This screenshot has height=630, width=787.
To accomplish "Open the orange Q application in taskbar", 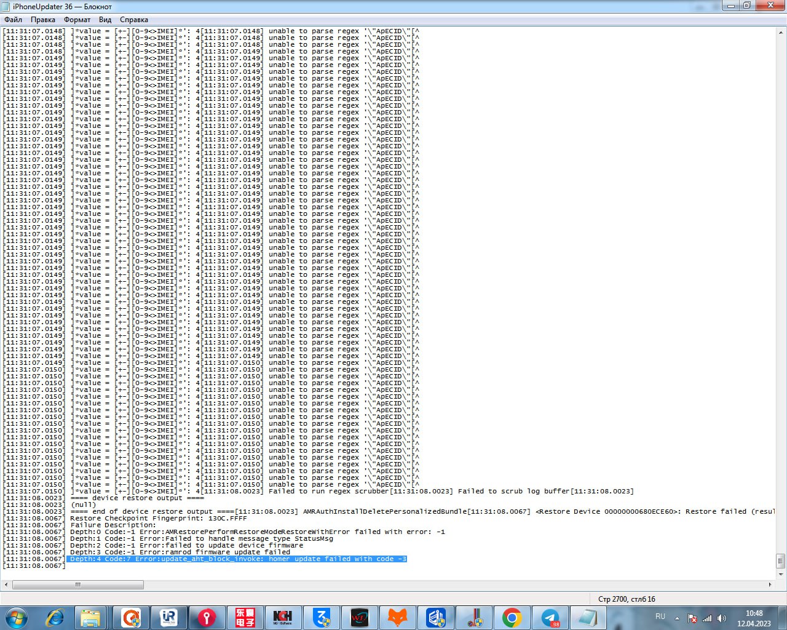I will pyautogui.click(x=130, y=618).
